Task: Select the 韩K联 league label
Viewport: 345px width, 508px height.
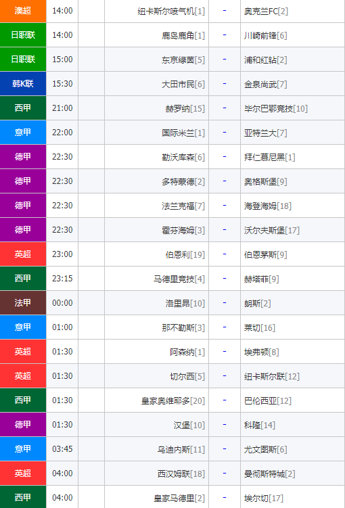Action: point(23,84)
